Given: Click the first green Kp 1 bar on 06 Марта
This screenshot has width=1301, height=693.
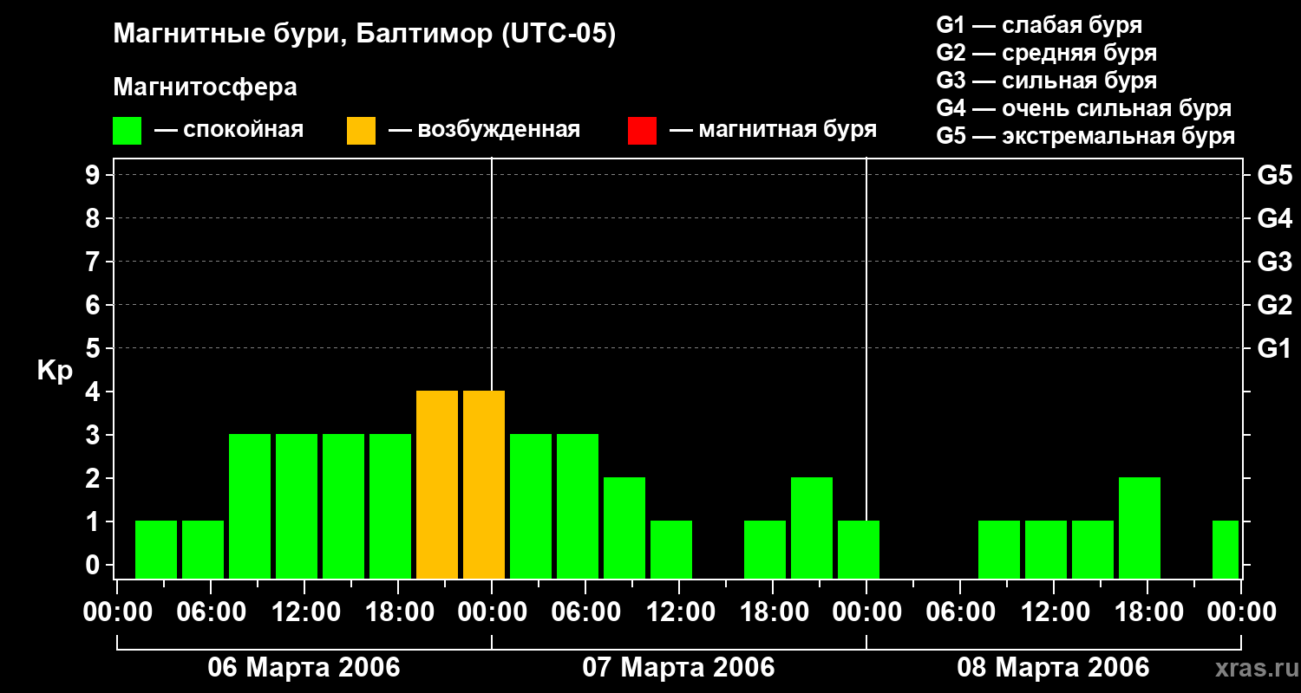Looking at the screenshot, I should (156, 550).
